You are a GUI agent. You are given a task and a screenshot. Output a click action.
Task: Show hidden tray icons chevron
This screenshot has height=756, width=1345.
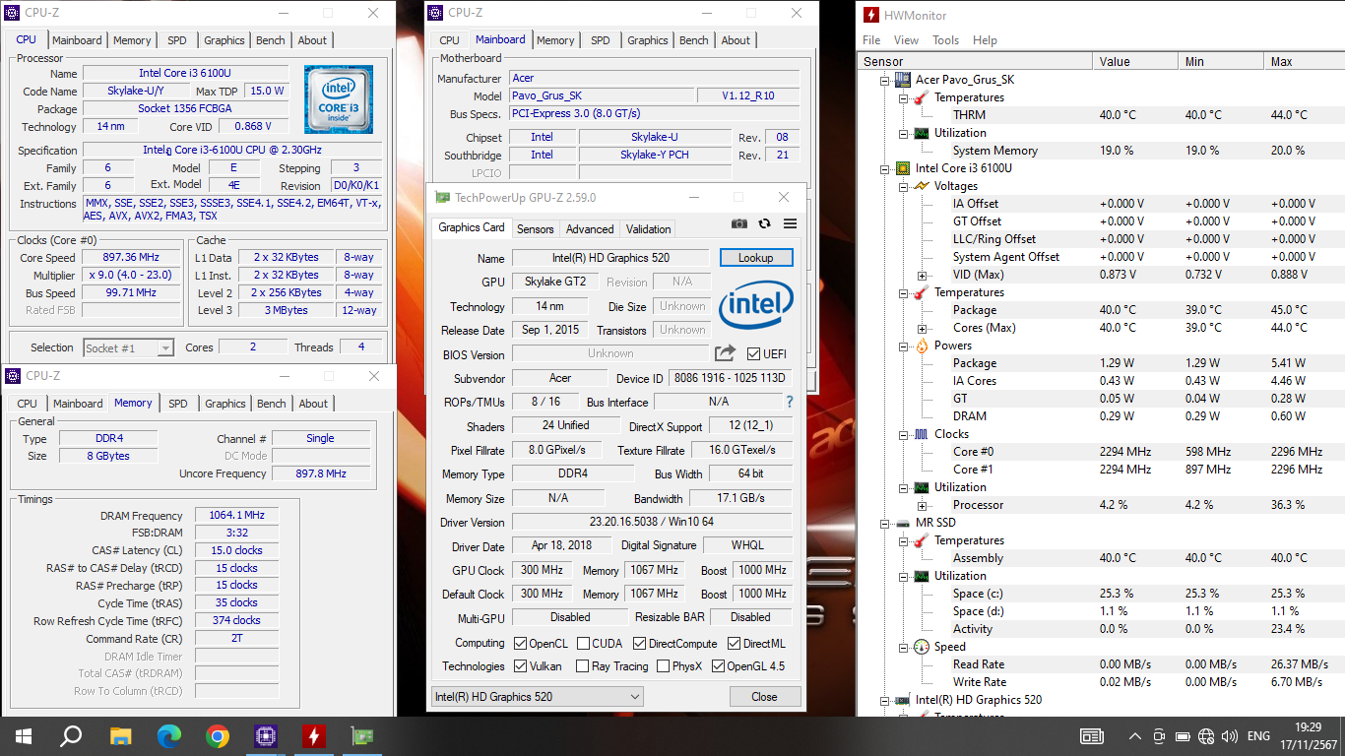pos(1135,735)
